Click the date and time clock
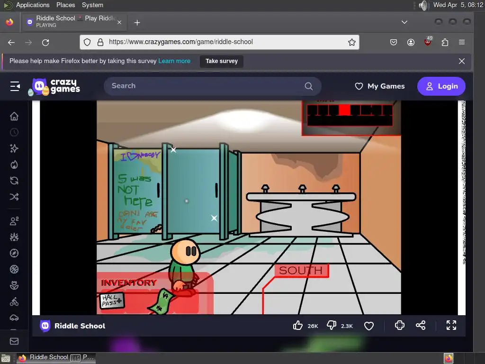This screenshot has height=364, width=485. pos(458,5)
